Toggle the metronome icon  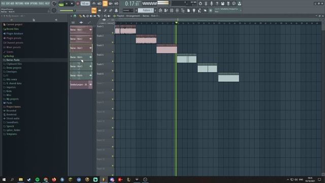[93, 4]
